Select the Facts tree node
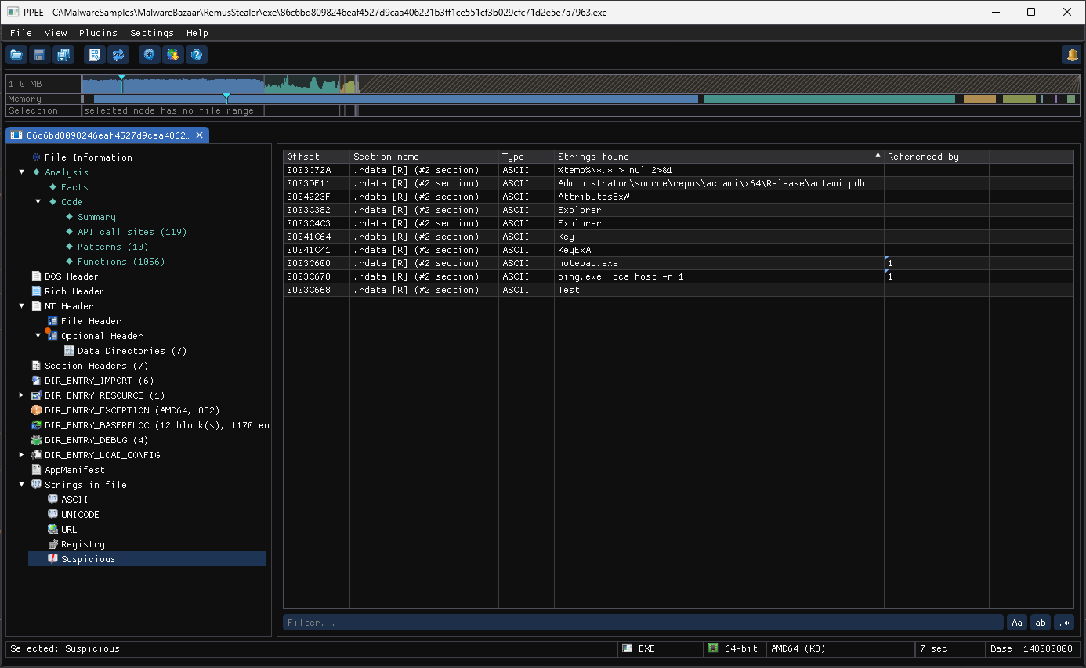 [74, 187]
